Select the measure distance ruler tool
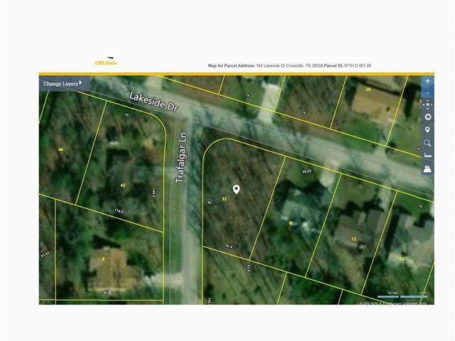The image size is (455, 341). (427, 156)
